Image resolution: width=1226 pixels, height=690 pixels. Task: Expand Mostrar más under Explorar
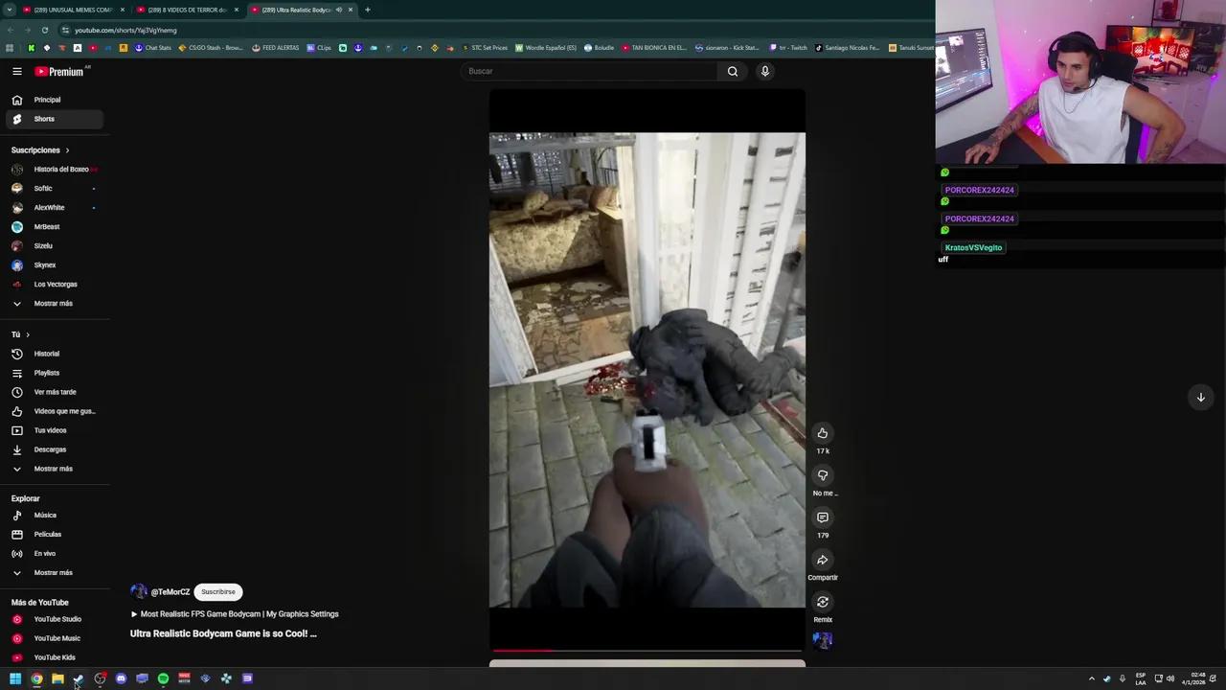pyautogui.click(x=54, y=573)
